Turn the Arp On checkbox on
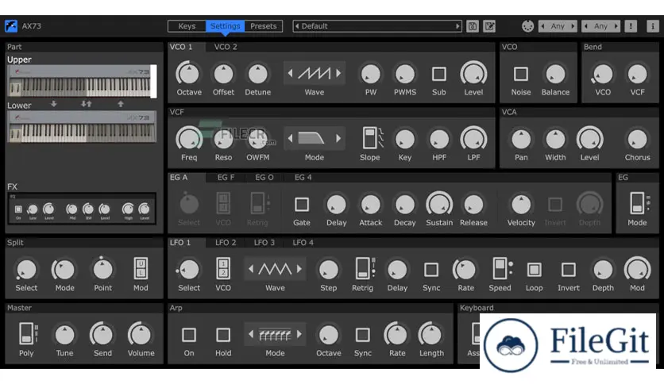Screen dimensions: 664x384 coord(189,335)
